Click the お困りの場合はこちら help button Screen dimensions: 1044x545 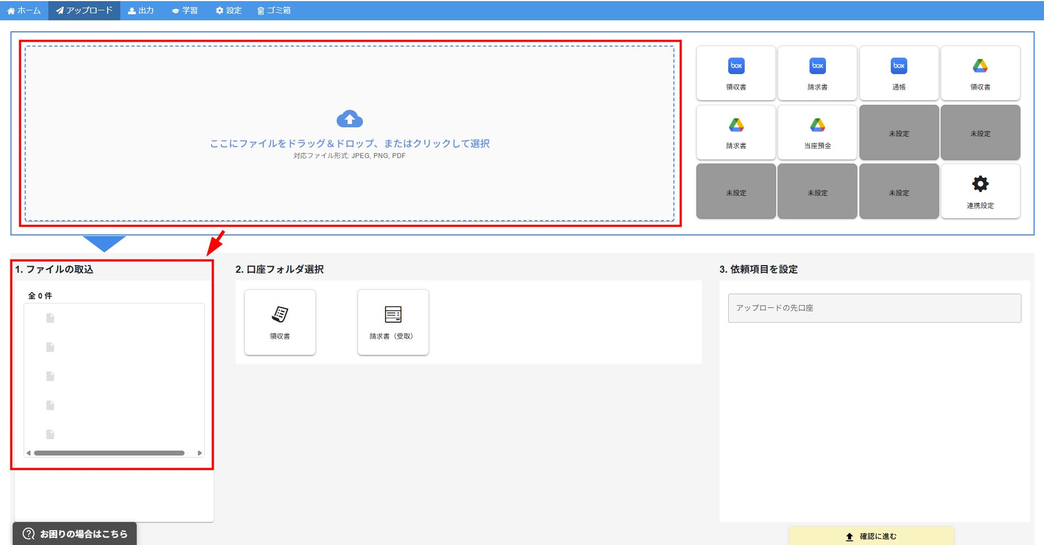click(75, 533)
